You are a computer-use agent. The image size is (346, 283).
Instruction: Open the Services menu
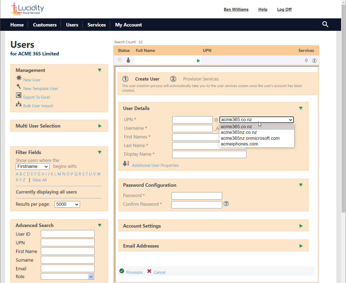point(97,25)
